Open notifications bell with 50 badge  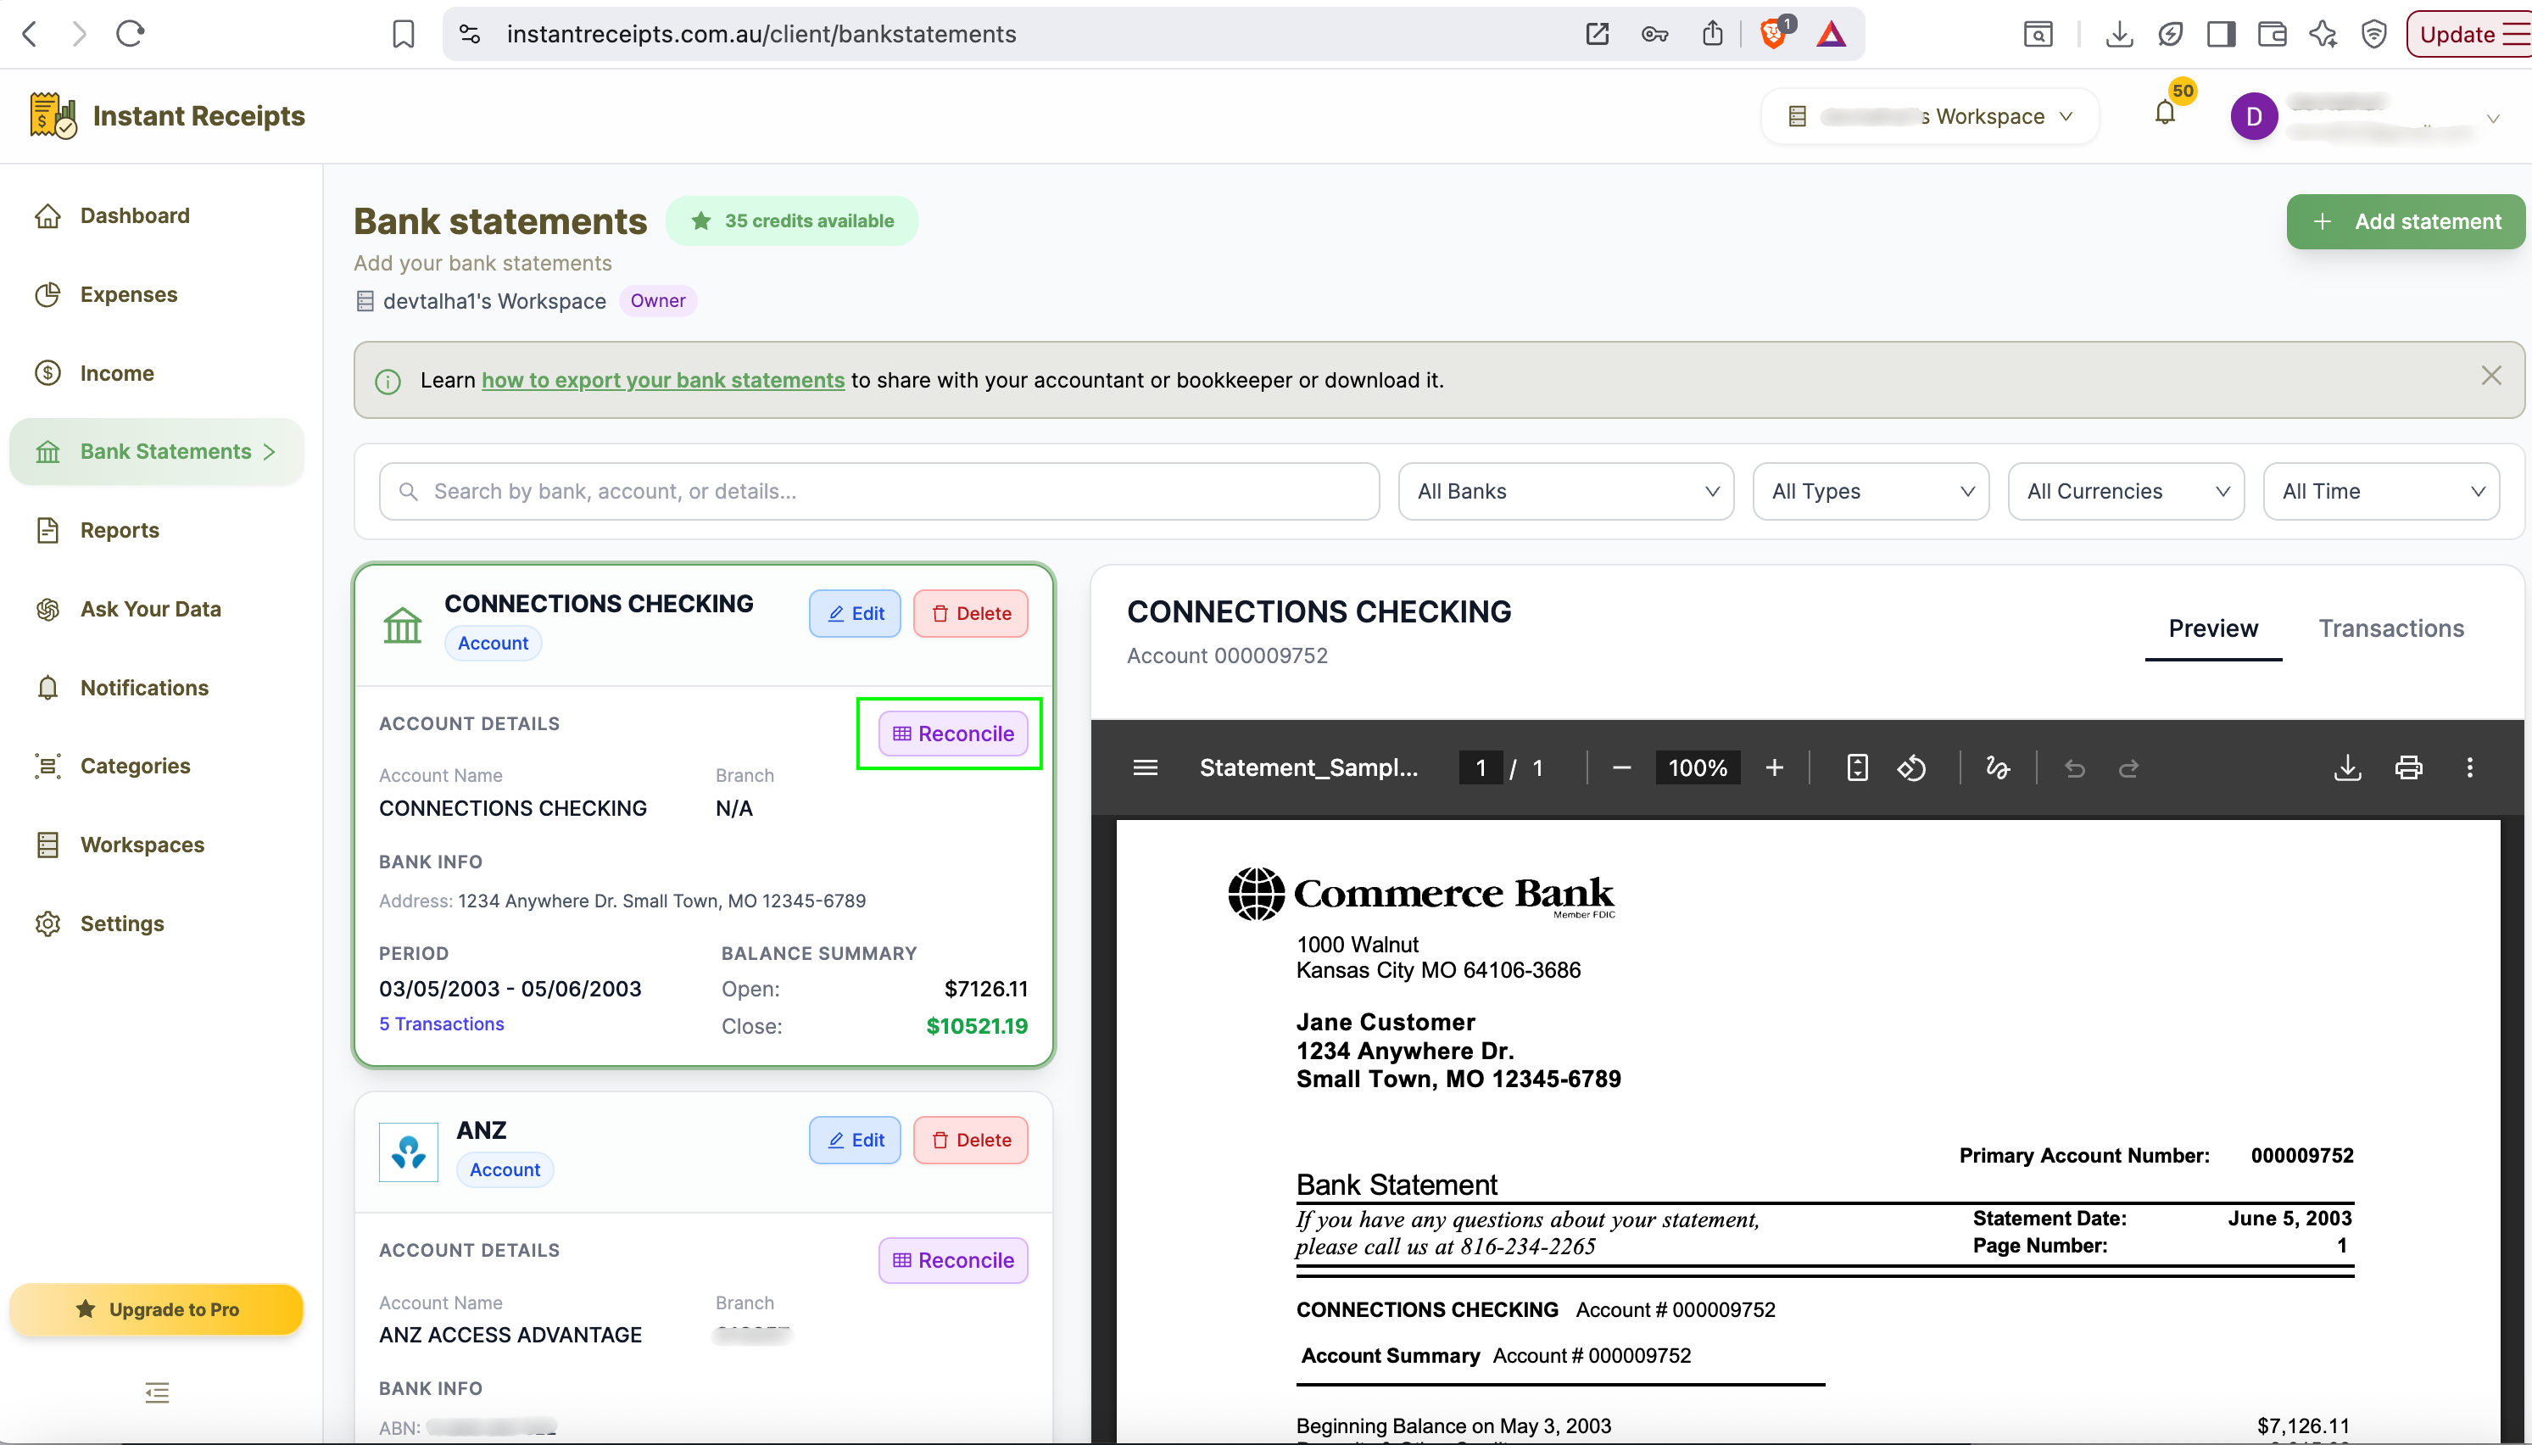(x=2166, y=111)
